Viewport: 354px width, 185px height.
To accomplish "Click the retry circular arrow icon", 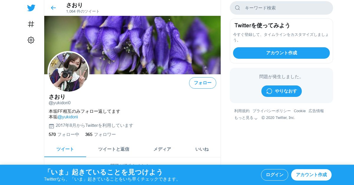I will pyautogui.click(x=269, y=91).
